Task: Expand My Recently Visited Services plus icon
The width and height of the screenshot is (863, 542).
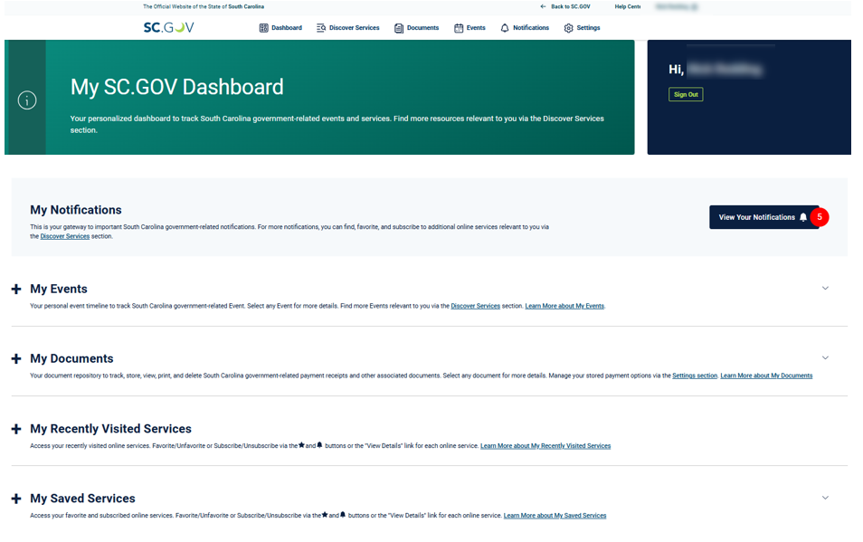Action: (x=16, y=429)
